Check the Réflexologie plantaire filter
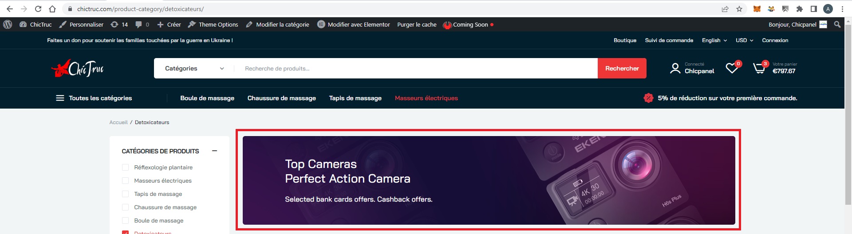This screenshot has height=234, width=852. point(125,168)
